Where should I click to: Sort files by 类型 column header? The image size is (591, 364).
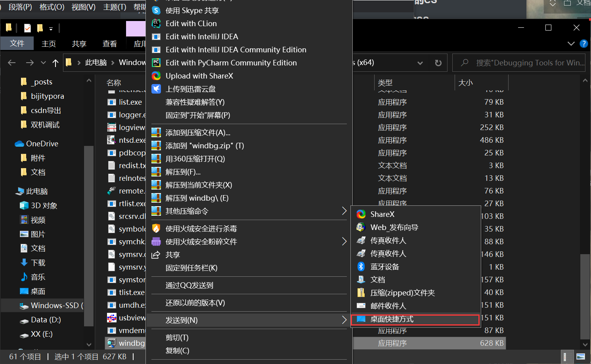[x=414, y=82]
